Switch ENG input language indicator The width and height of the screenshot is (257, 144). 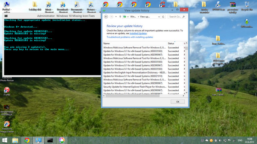(x=240, y=140)
